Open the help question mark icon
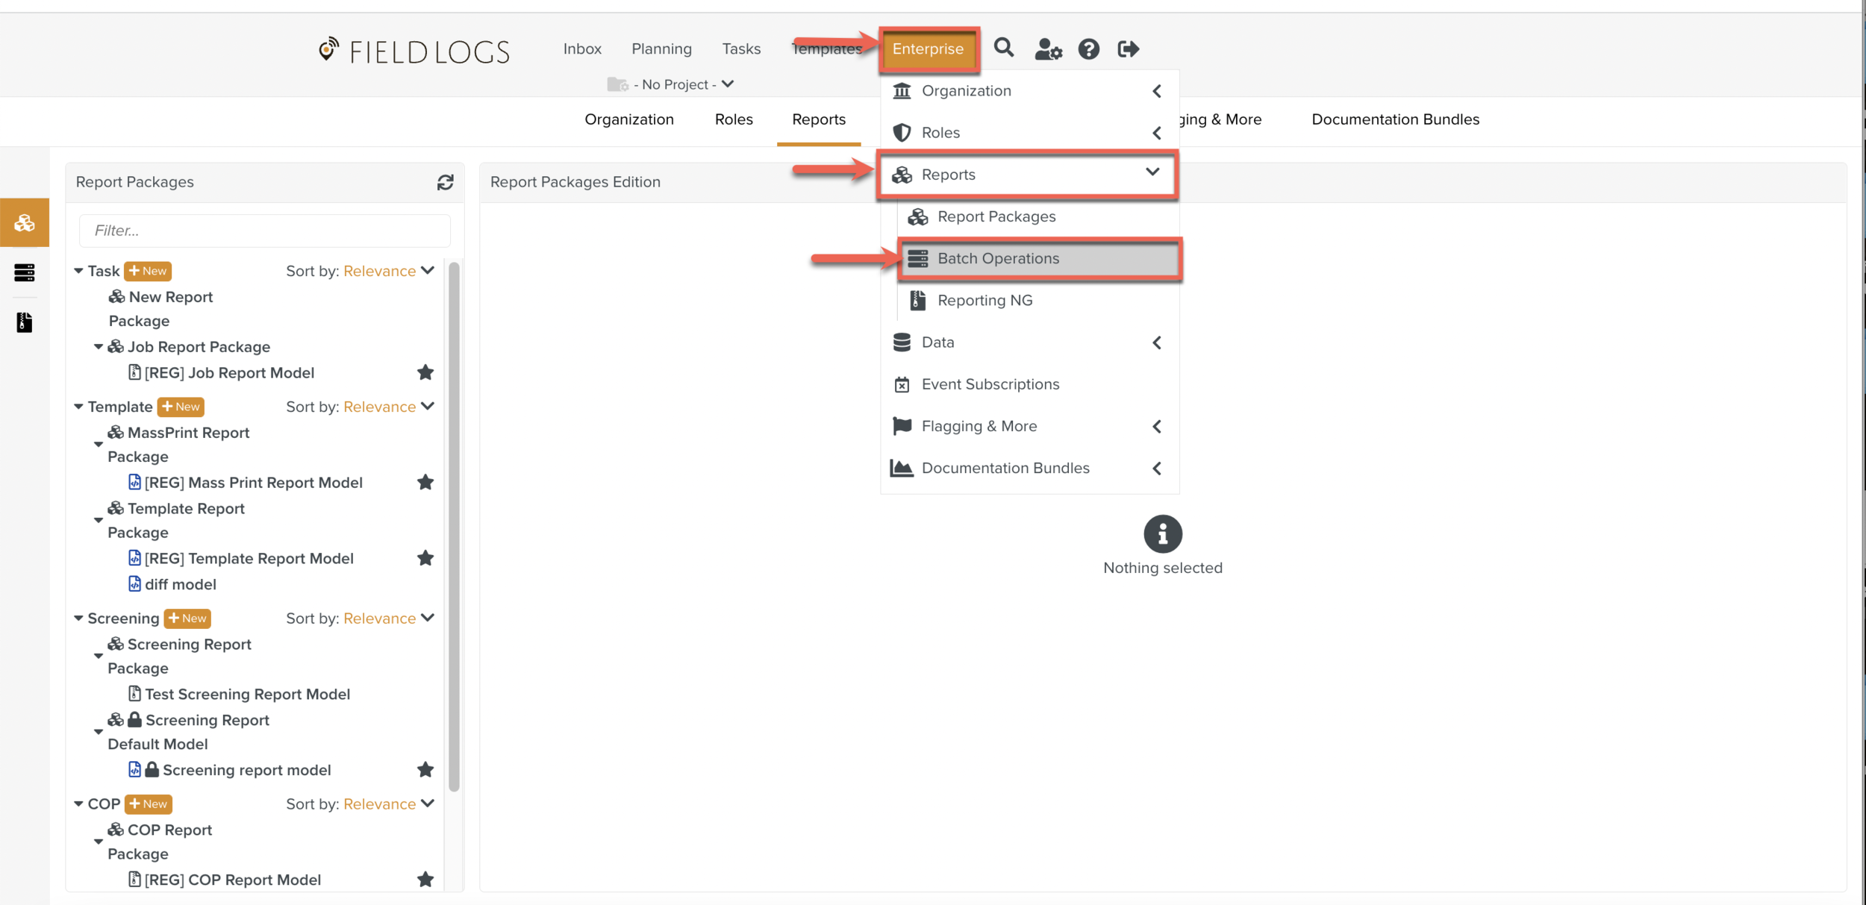The image size is (1866, 905). [1089, 49]
